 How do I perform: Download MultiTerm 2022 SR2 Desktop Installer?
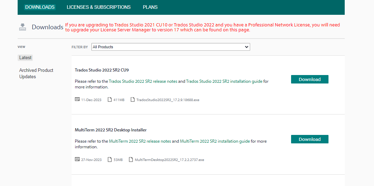pyautogui.click(x=309, y=139)
